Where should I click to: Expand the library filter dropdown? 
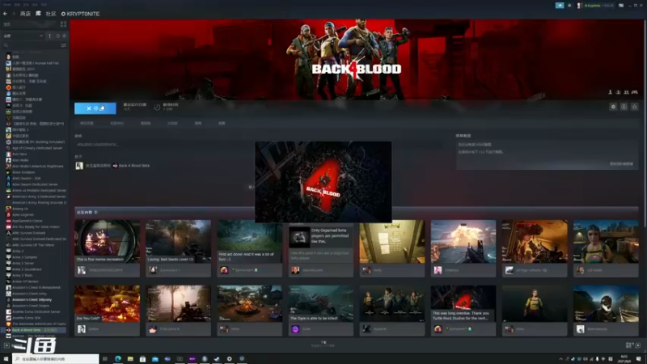click(23, 36)
